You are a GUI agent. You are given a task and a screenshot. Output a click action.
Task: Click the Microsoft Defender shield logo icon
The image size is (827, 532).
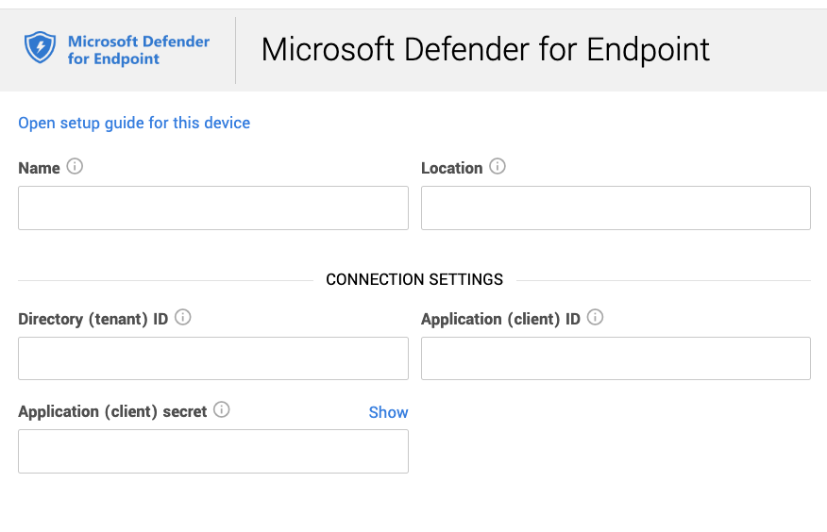pyautogui.click(x=40, y=47)
